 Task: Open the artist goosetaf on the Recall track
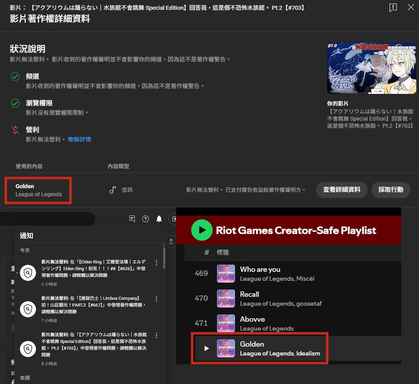point(309,304)
